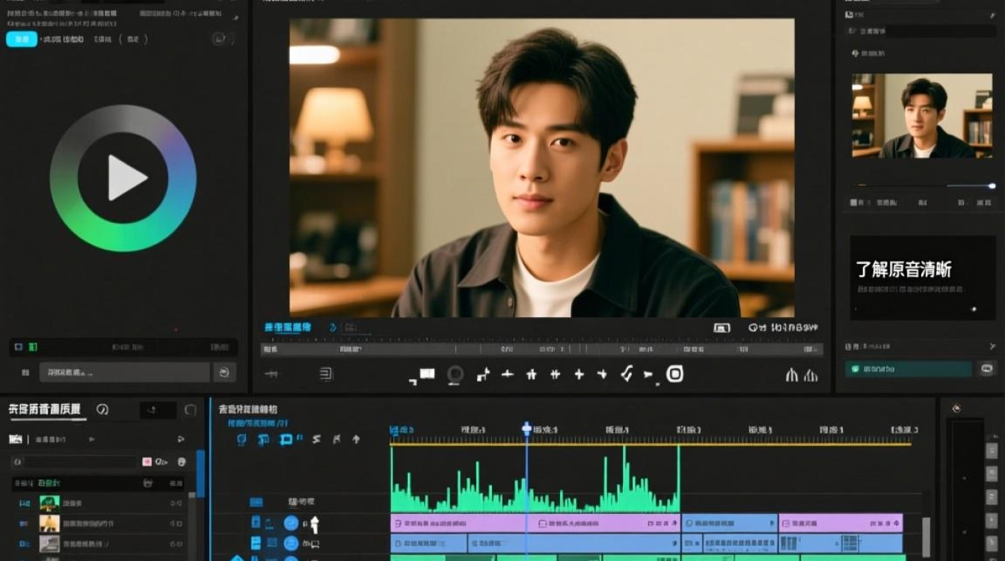1005x561 pixels.
Task: Select the underlined tab title of the media panel
Action: click(44, 409)
